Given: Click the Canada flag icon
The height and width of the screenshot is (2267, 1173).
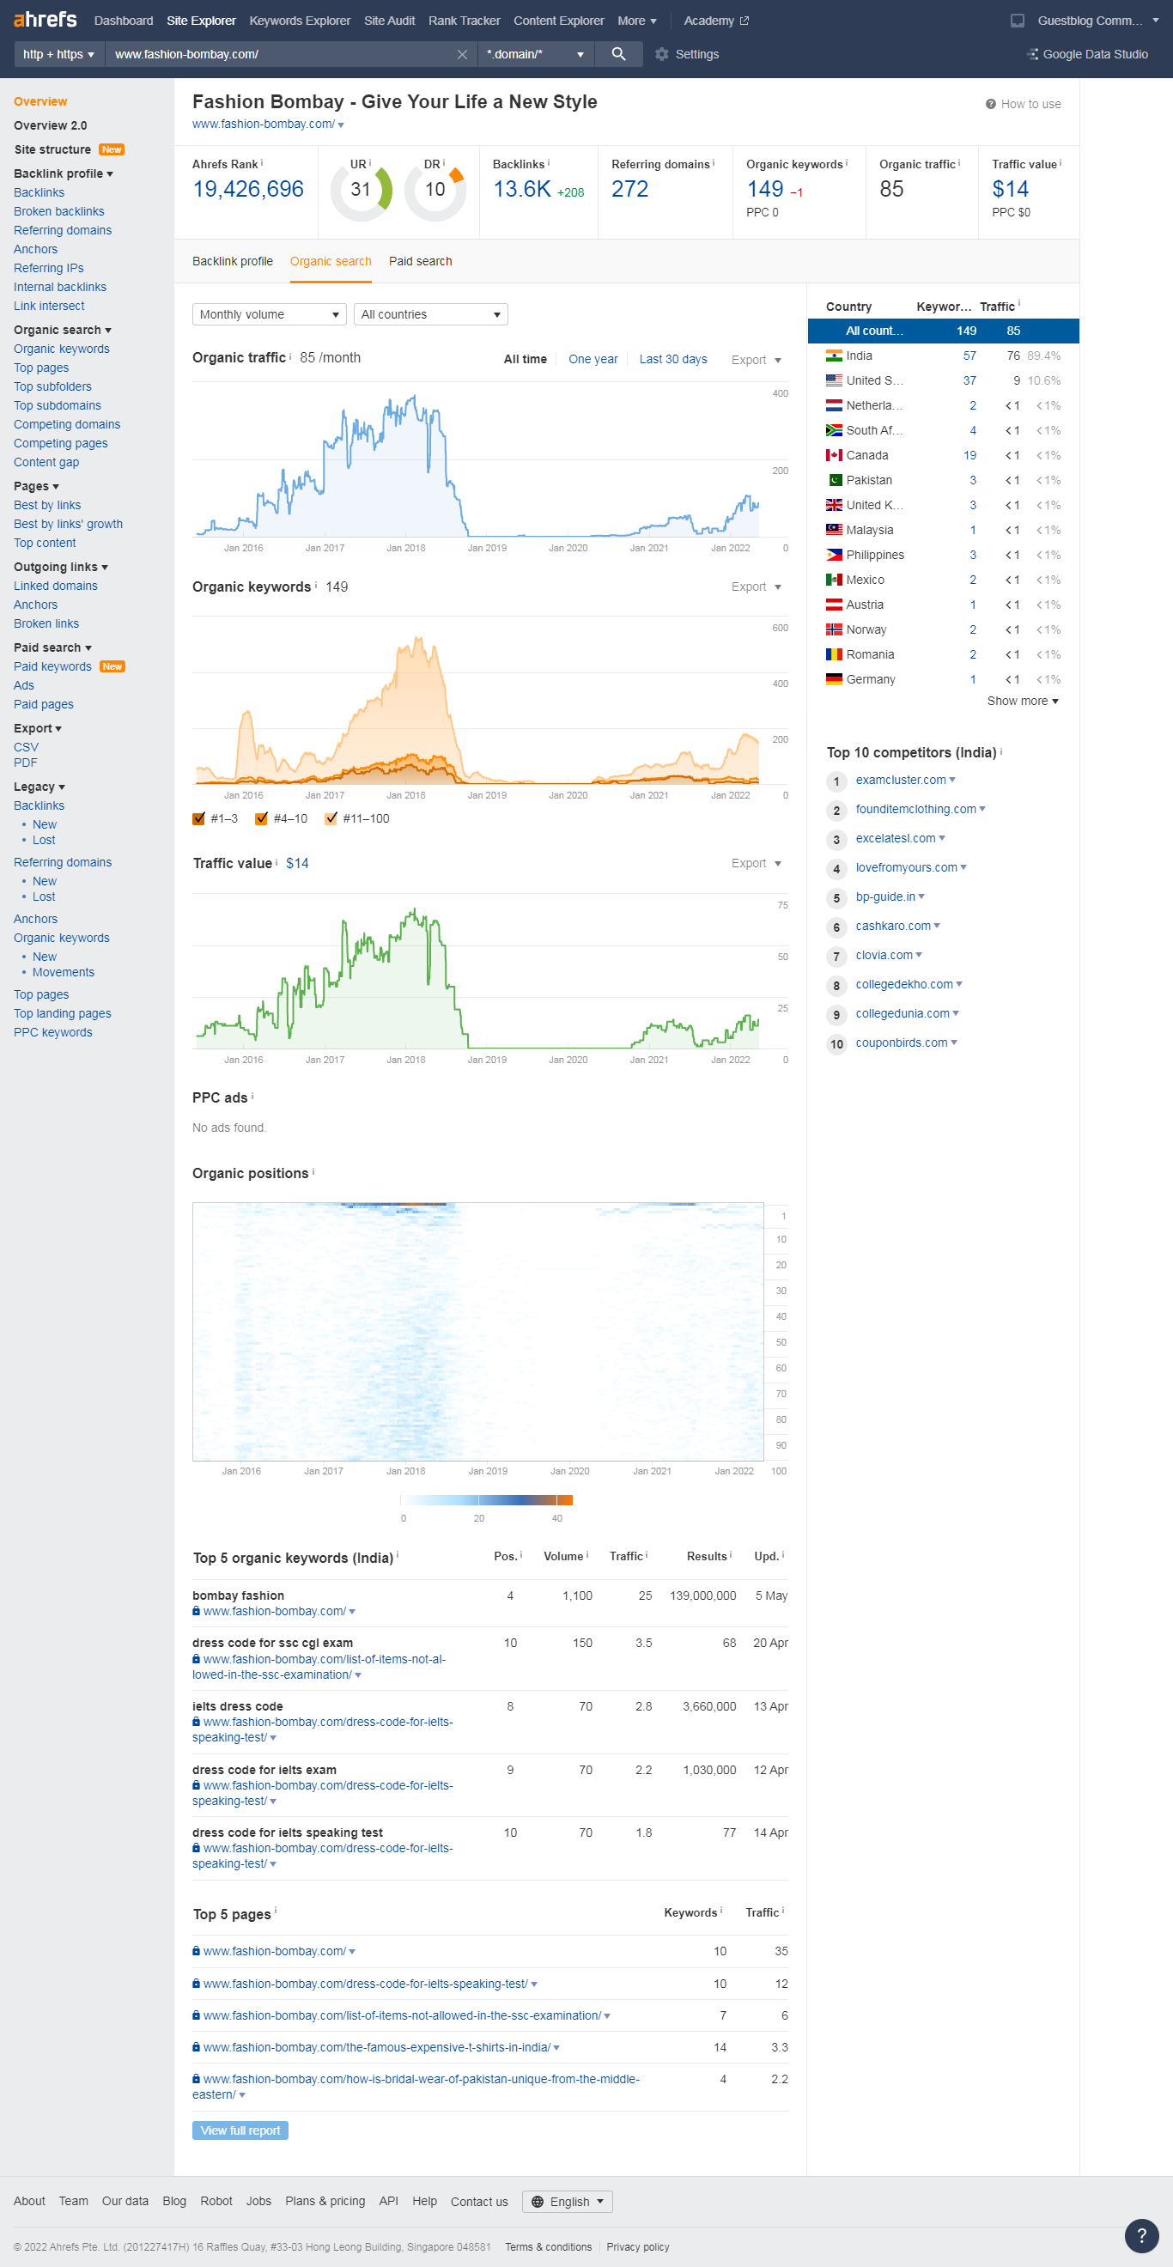Looking at the screenshot, I should [x=833, y=455].
